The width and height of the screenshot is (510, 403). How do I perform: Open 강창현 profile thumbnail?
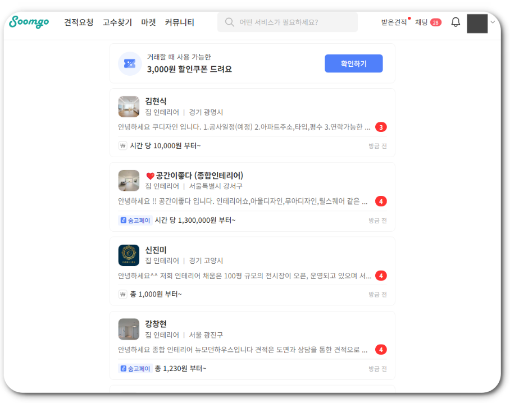tap(129, 329)
